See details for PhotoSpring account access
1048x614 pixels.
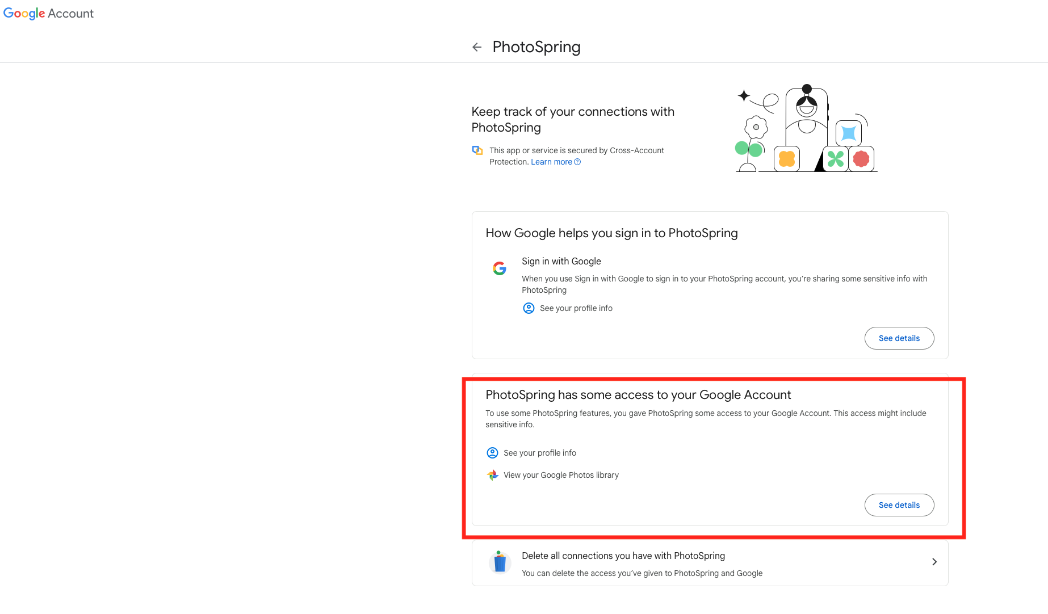899,505
